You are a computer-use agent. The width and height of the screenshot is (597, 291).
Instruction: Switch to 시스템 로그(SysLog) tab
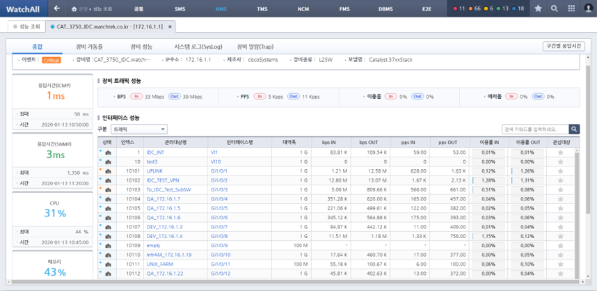coord(198,47)
